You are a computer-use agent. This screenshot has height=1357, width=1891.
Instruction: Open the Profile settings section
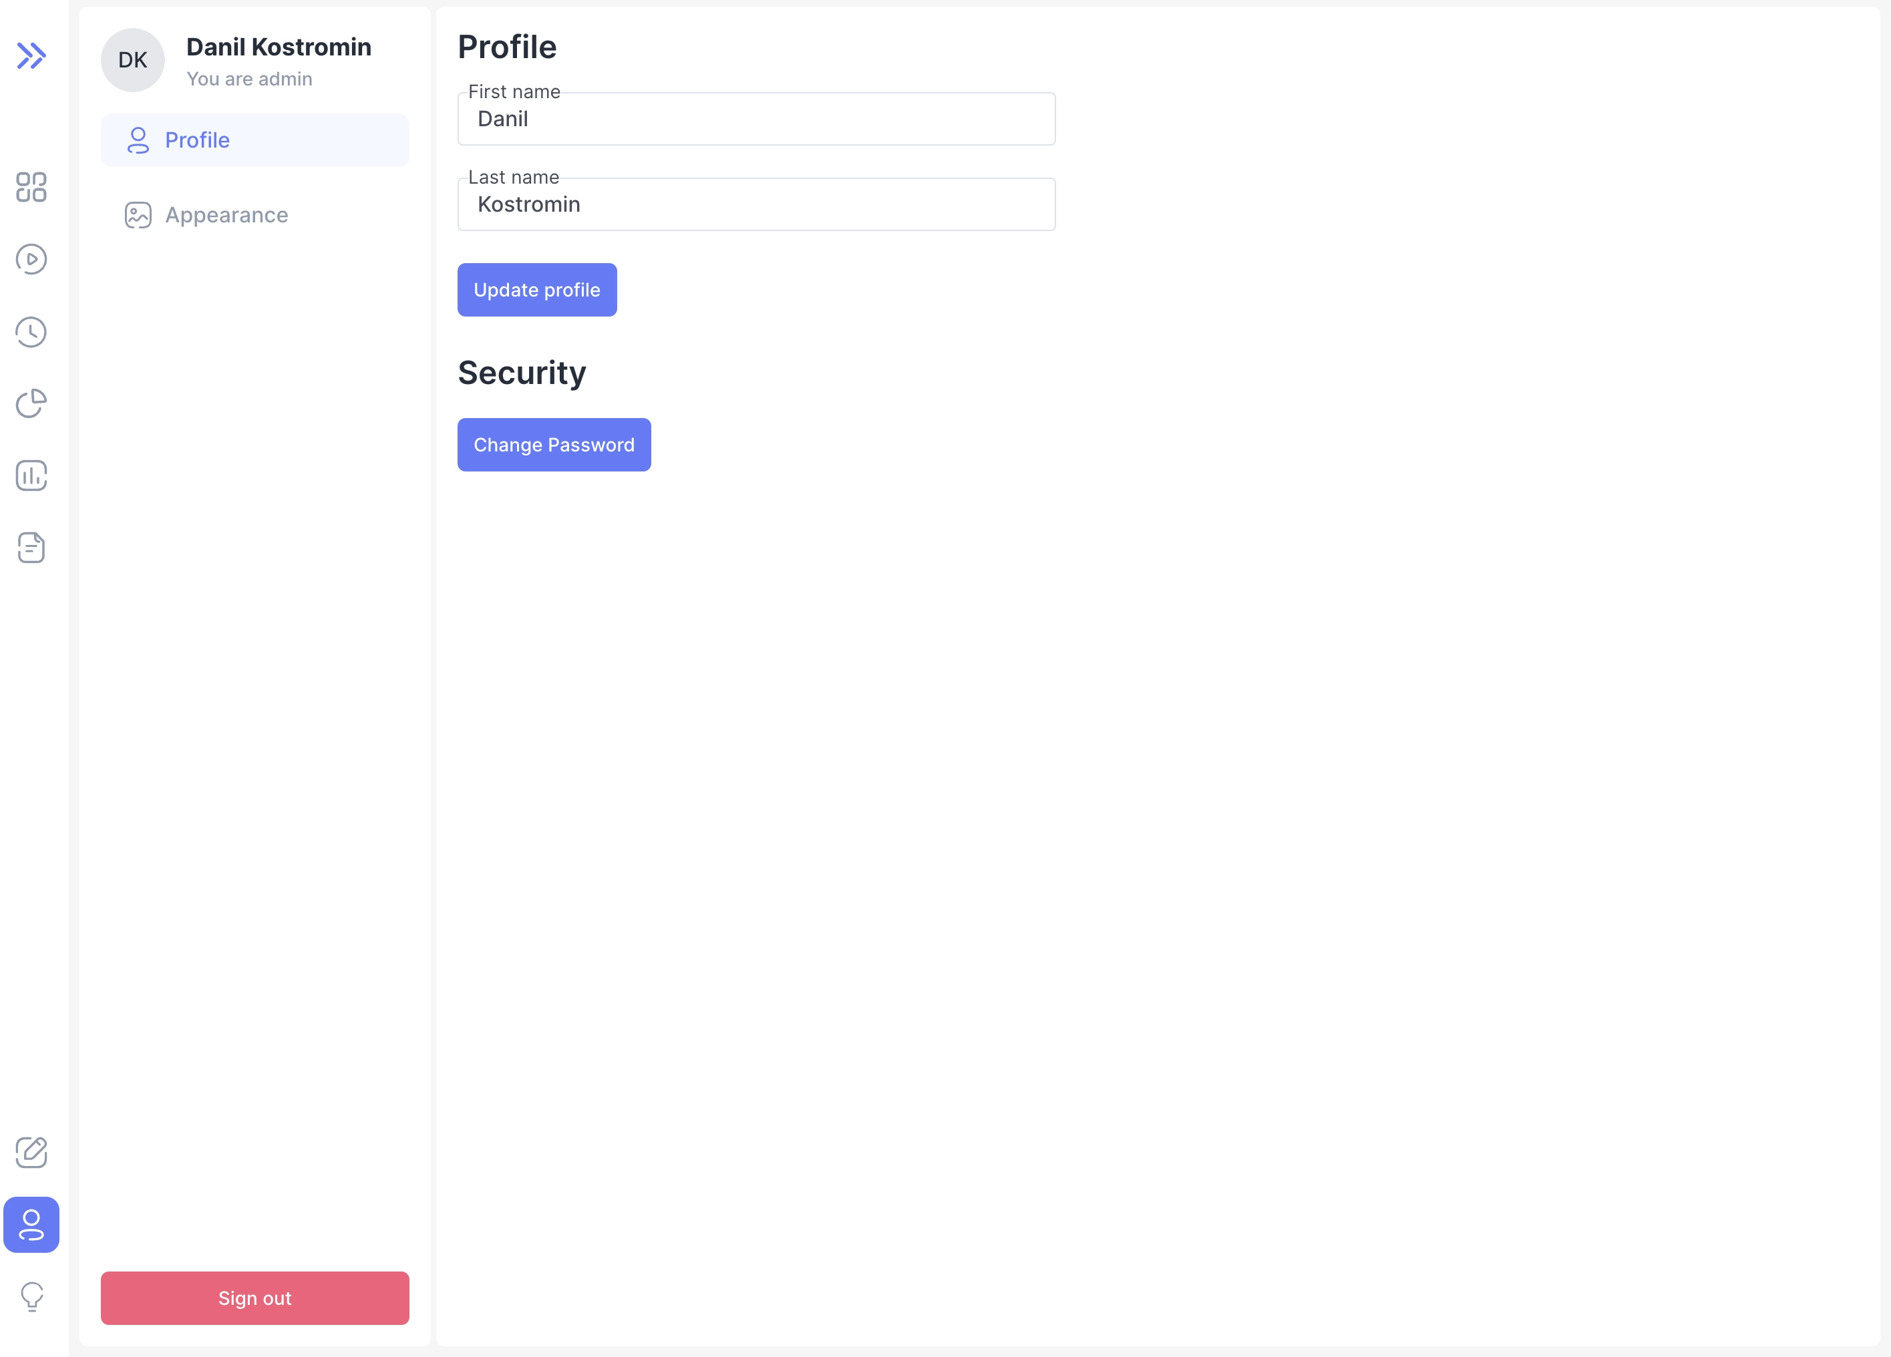pos(197,140)
